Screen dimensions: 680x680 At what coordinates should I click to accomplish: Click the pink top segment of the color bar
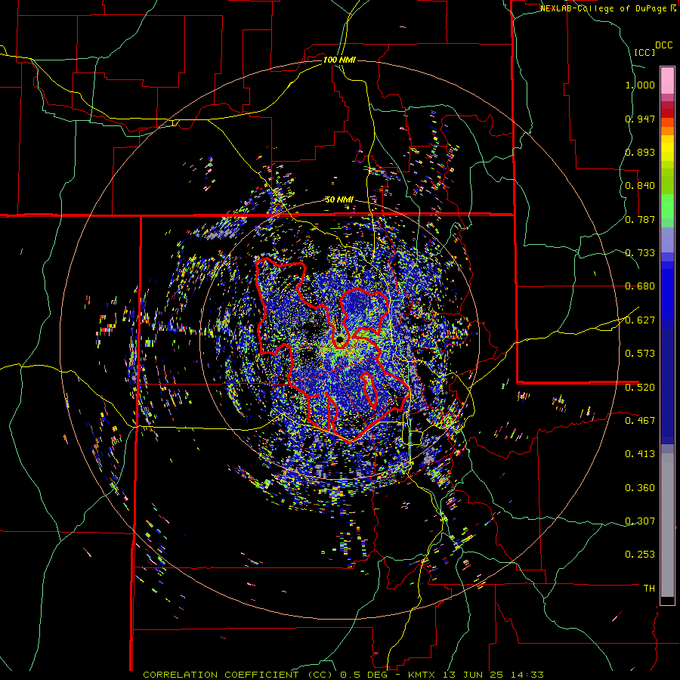(667, 80)
